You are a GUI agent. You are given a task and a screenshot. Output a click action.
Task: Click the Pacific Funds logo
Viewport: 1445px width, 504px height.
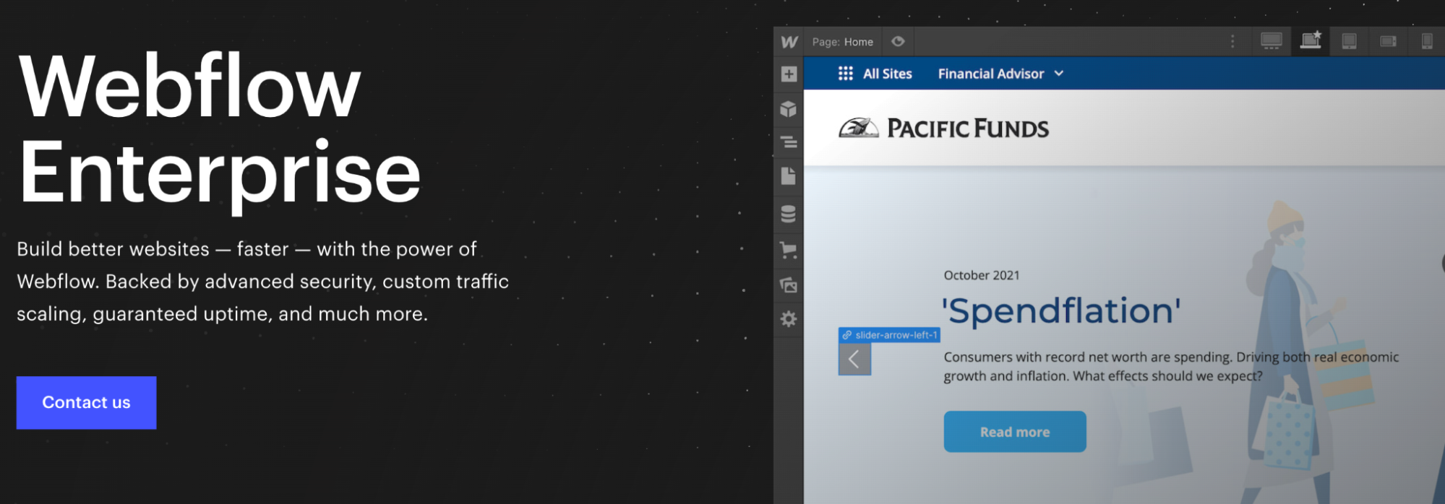[943, 128]
